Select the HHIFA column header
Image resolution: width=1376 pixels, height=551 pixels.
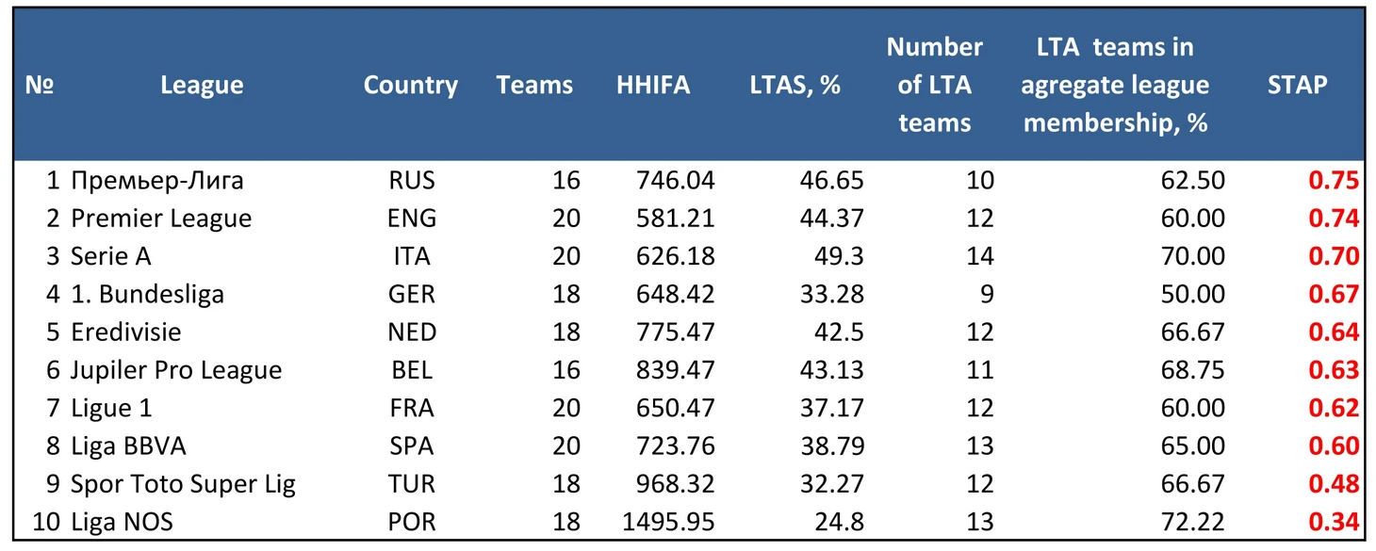click(653, 85)
